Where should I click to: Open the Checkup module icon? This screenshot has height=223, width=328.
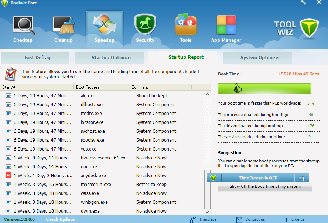23,26
